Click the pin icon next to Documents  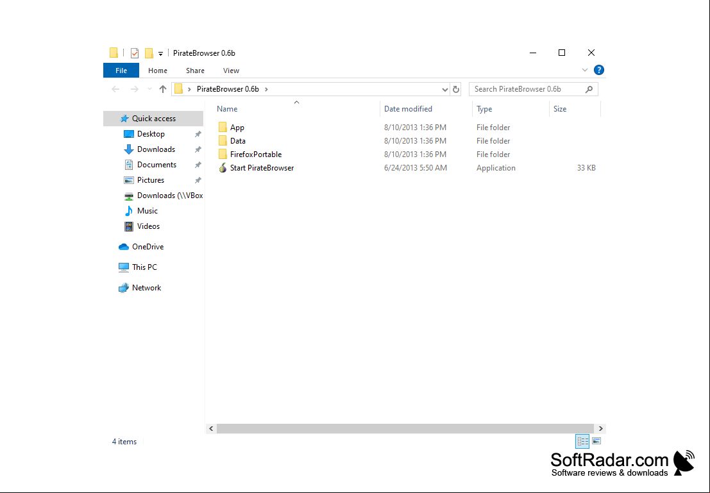[198, 165]
